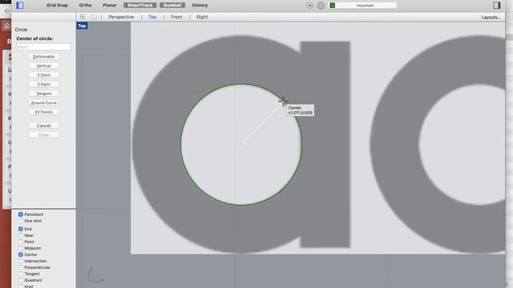Click the Circle command title text
The height and width of the screenshot is (288, 513).
(x=21, y=30)
